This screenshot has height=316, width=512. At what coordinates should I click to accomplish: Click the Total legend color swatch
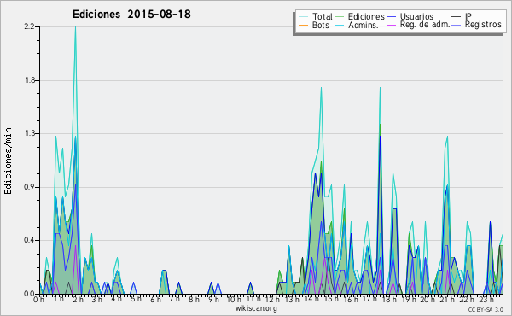coord(303,16)
